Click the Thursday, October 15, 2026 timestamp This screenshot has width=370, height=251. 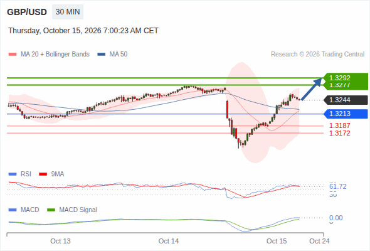[83, 31]
